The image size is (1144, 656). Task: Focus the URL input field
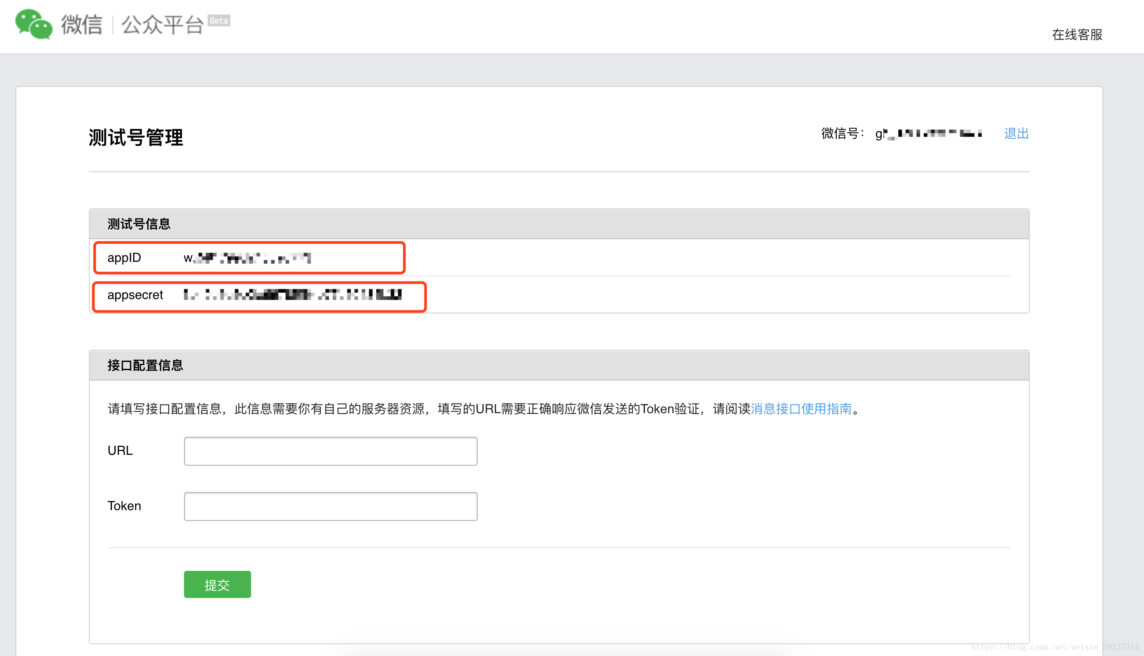[330, 451]
